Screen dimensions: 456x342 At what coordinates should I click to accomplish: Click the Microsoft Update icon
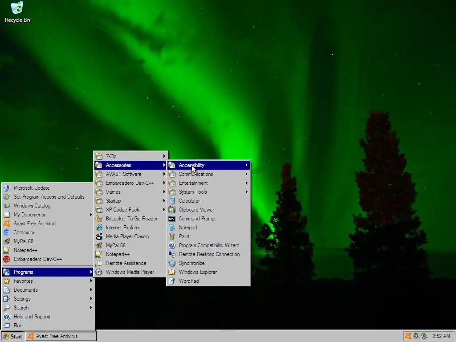click(x=7, y=188)
